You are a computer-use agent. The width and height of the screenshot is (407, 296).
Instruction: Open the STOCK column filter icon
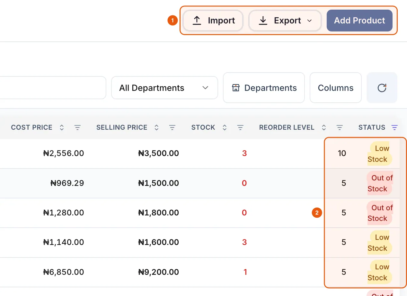point(240,127)
